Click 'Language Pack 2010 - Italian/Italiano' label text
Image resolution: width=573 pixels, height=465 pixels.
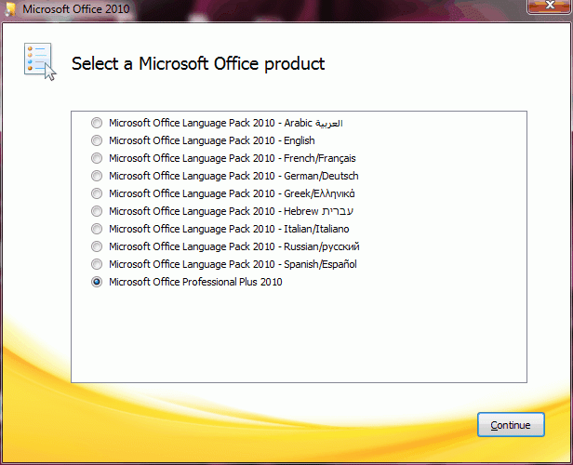(229, 229)
